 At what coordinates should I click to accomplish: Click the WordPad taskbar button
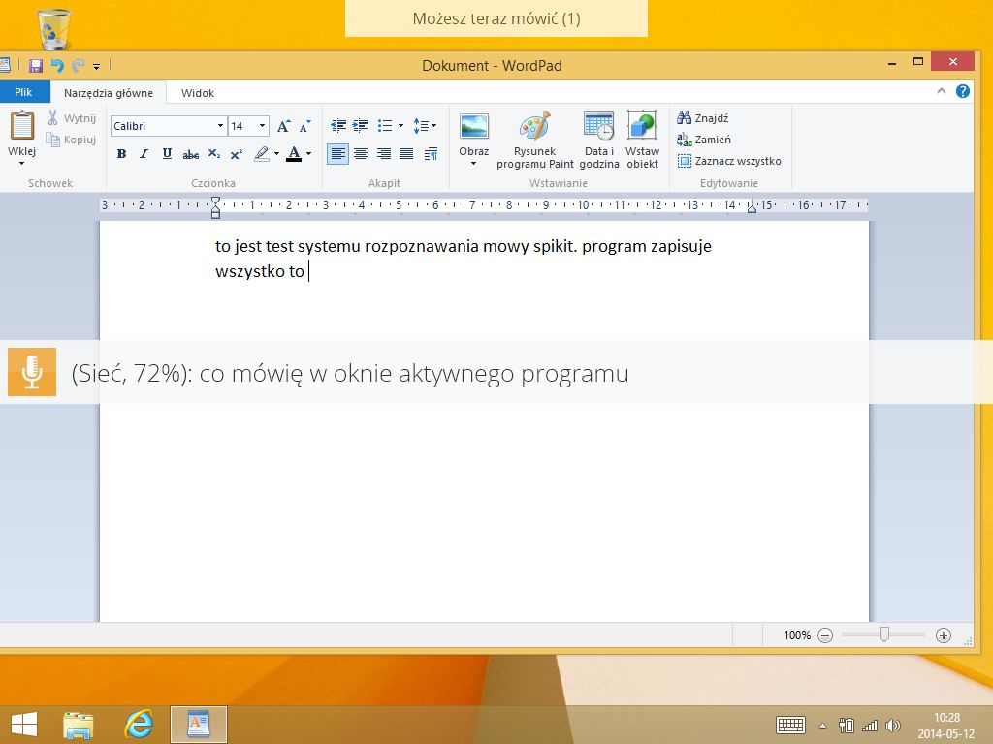[198, 725]
